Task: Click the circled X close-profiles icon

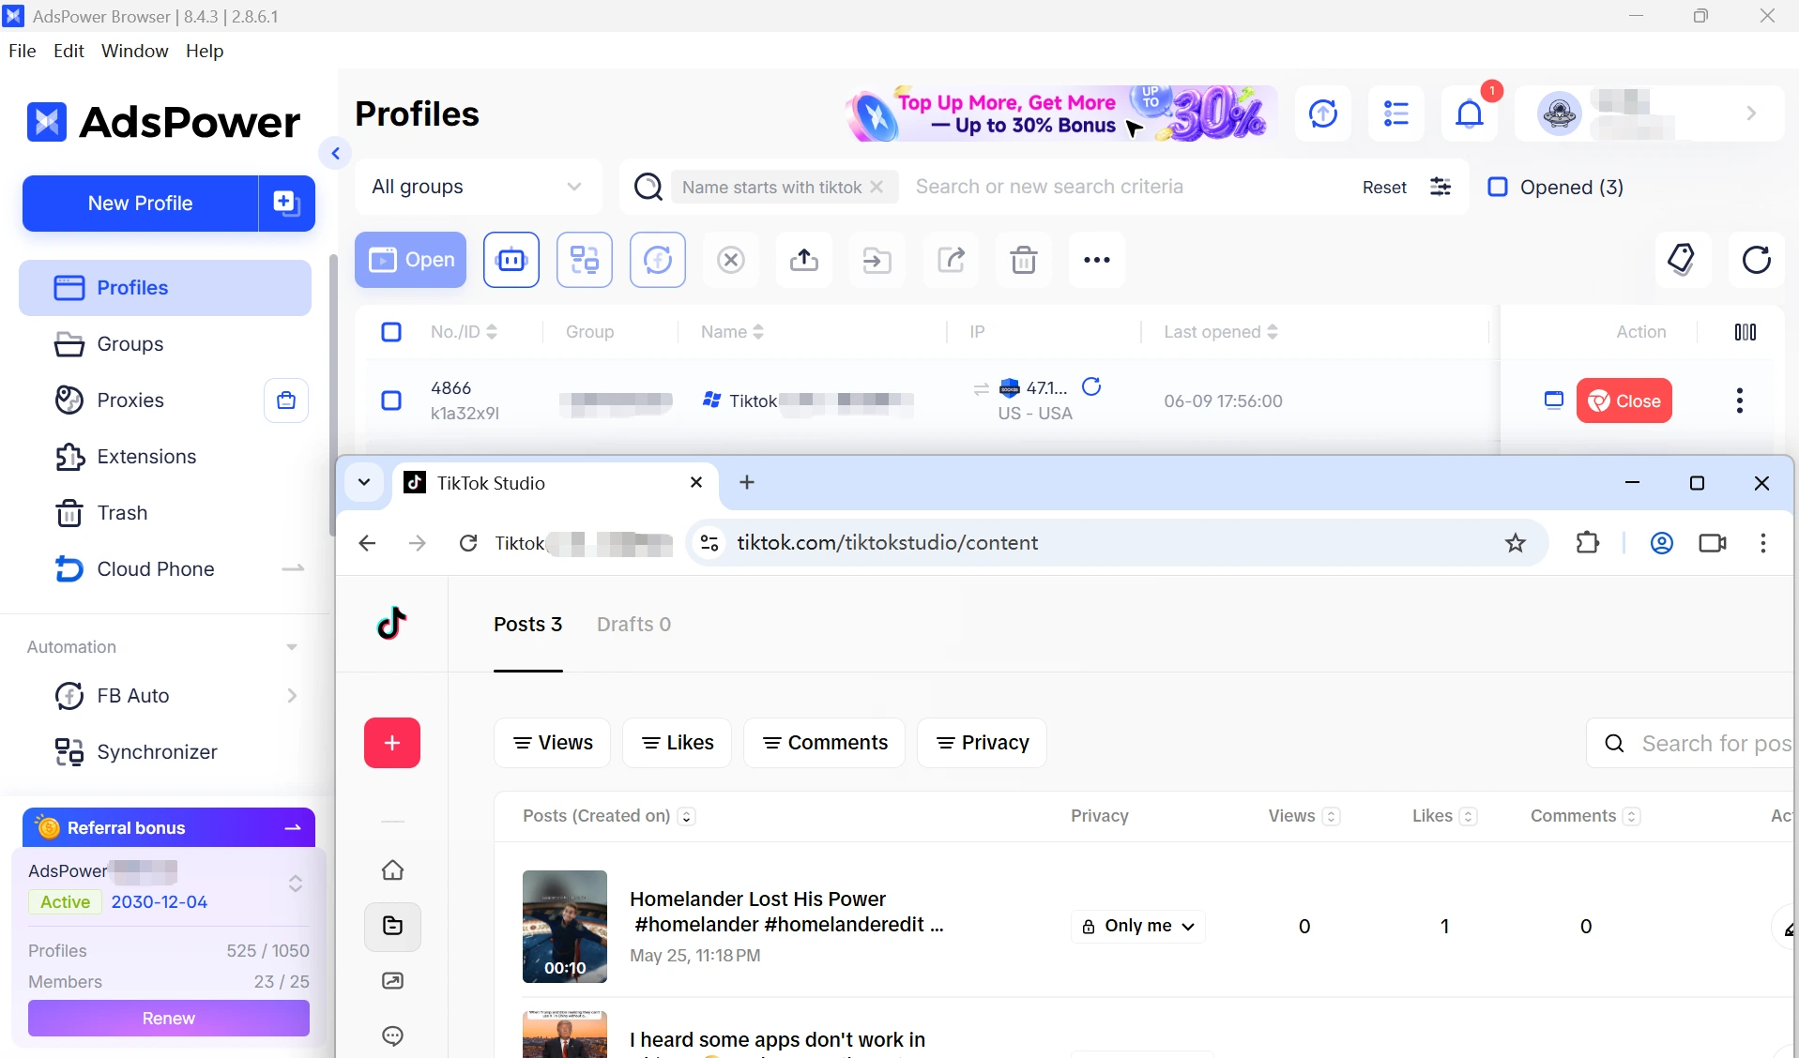Action: [x=731, y=260]
